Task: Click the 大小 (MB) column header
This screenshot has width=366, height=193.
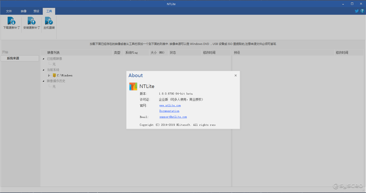Action: point(159,52)
